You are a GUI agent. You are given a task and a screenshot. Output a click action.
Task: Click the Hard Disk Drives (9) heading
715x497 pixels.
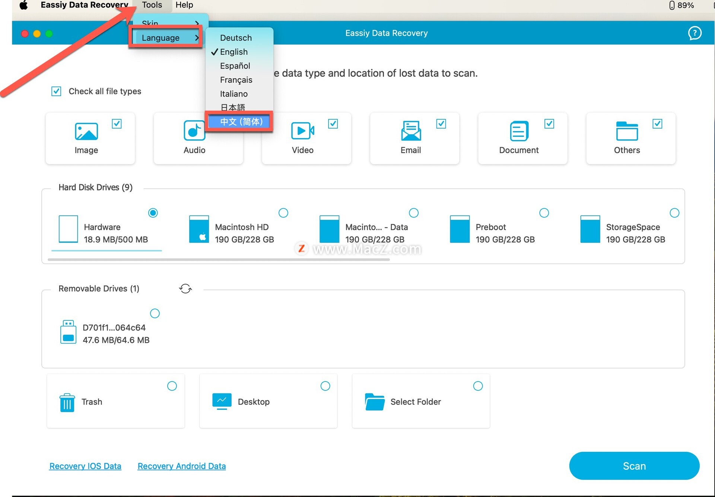tap(95, 187)
